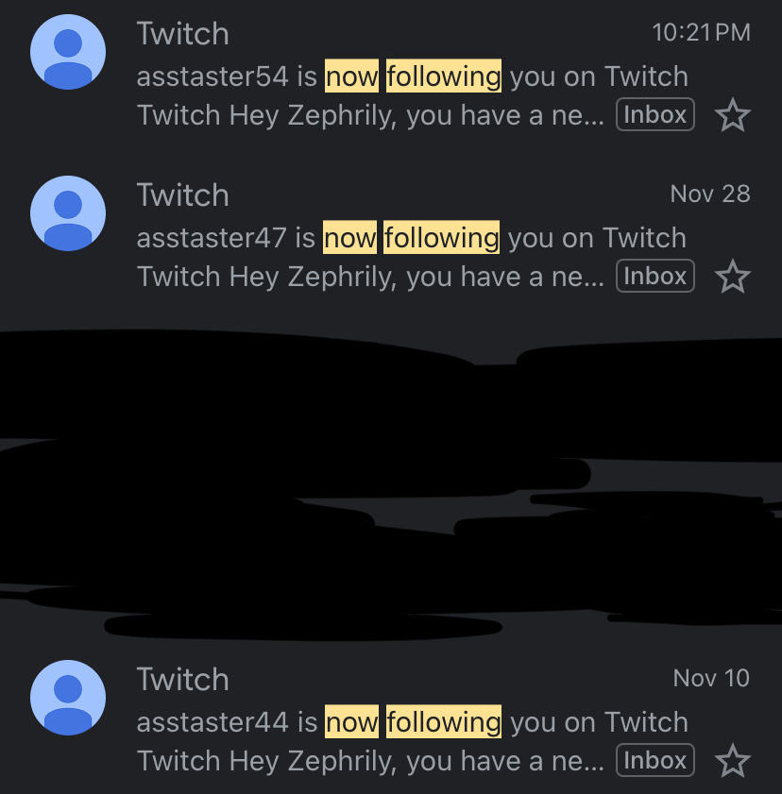Star the Nov 28 Twitch email
This screenshot has width=782, height=794.
[732, 278]
